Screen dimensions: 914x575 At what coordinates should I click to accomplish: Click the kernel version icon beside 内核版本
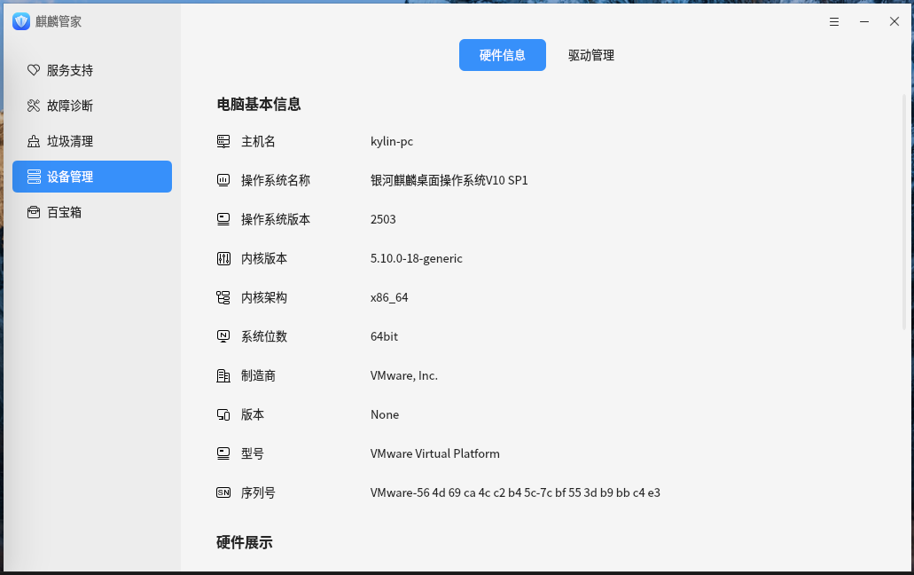tap(223, 258)
